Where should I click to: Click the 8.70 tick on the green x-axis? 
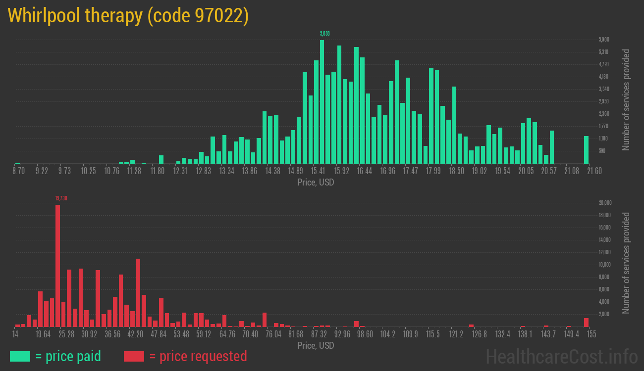18,171
